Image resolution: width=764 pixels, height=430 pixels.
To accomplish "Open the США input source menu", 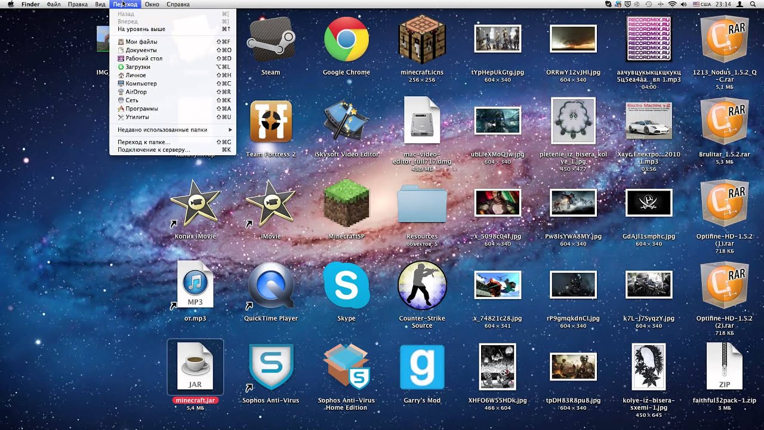I will (x=701, y=4).
